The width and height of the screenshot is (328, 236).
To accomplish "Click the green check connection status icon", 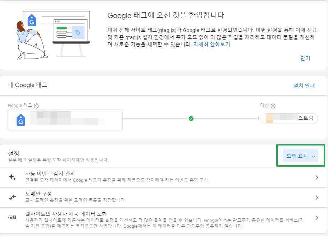I will 191,119.
